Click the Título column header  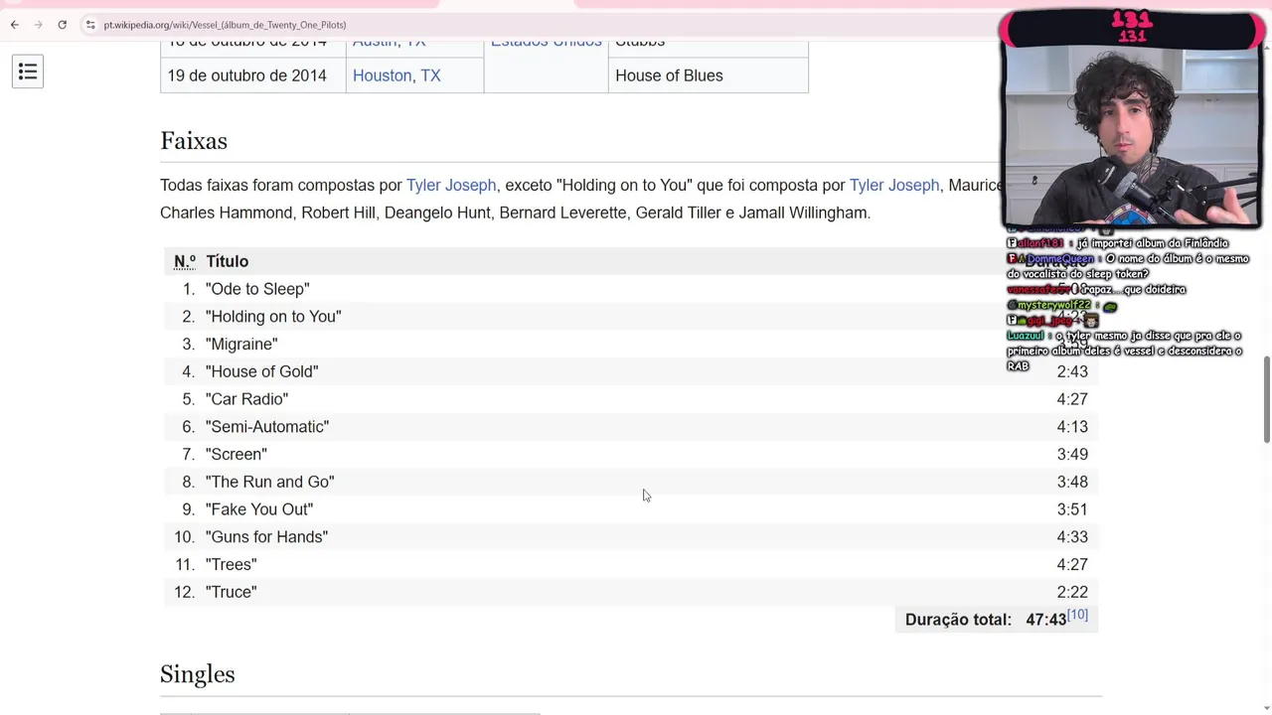(228, 261)
